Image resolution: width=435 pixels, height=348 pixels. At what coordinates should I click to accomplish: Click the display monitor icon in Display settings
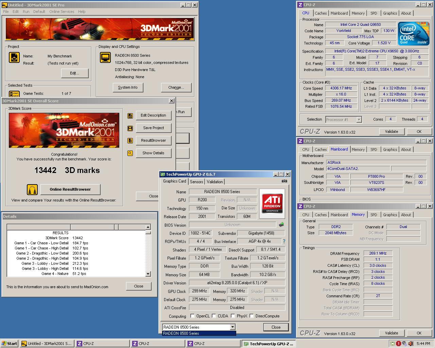[105, 58]
